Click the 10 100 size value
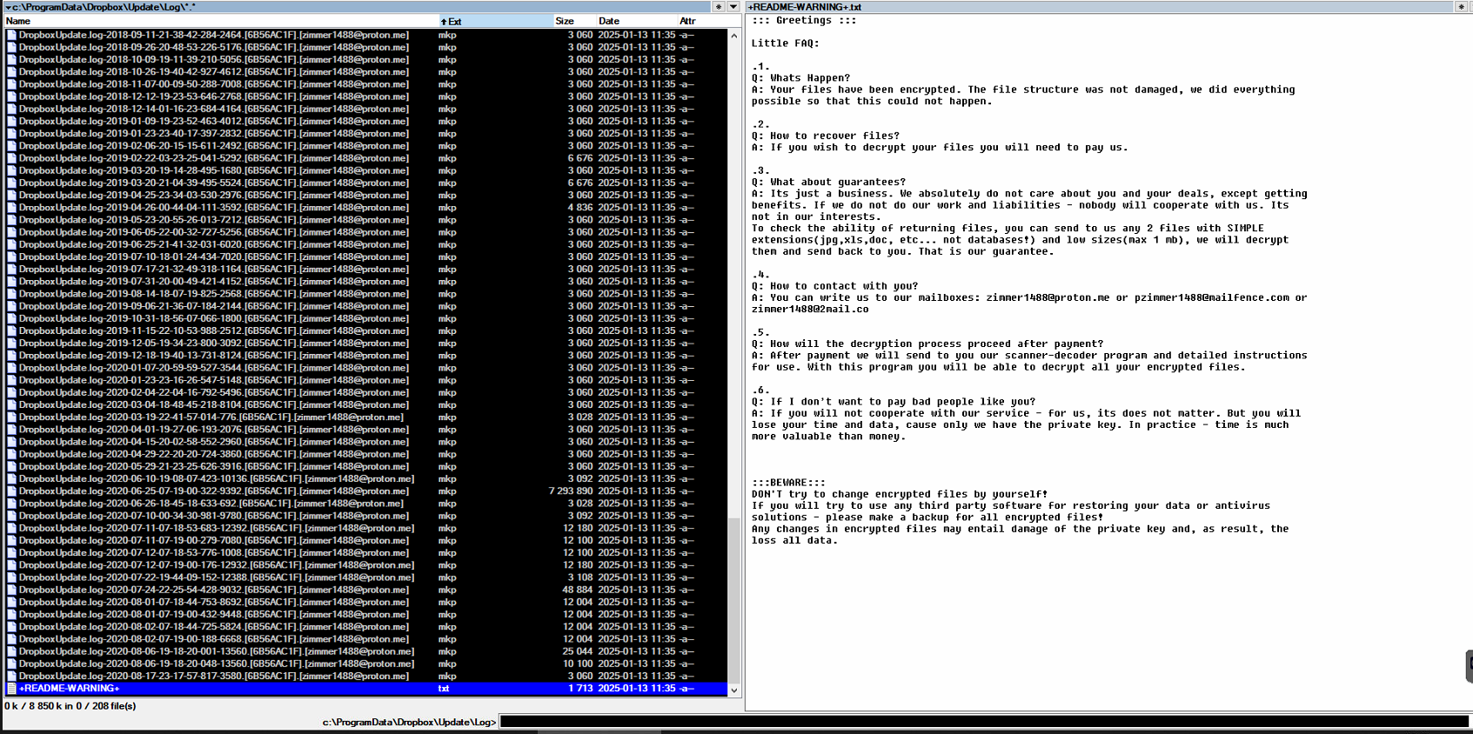 (578, 664)
